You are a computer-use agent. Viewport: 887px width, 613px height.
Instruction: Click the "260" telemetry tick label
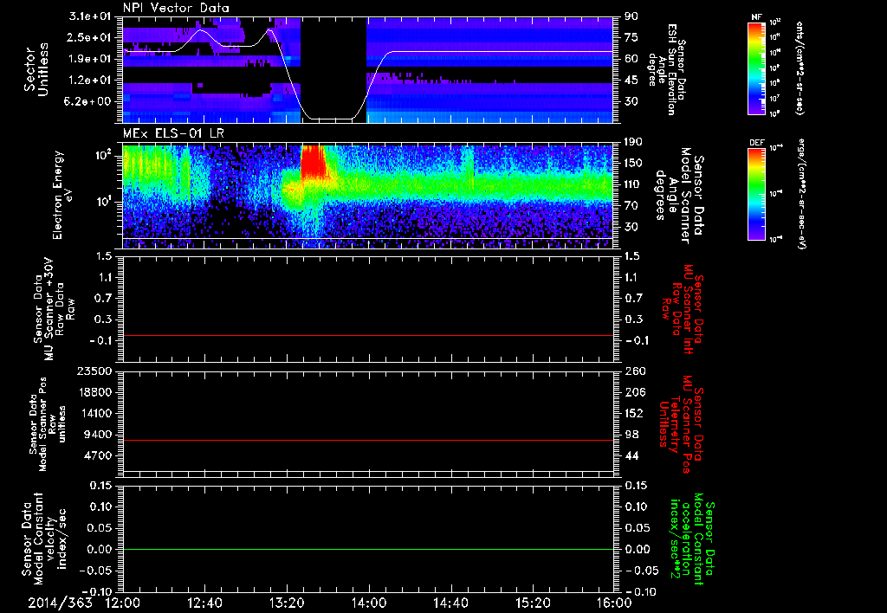pyautogui.click(x=634, y=371)
